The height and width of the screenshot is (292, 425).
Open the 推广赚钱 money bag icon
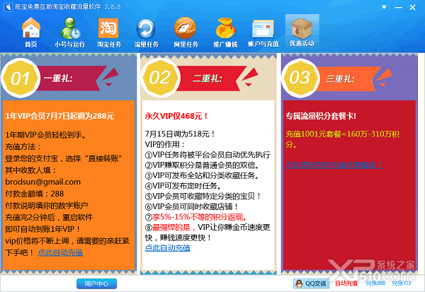click(x=225, y=32)
